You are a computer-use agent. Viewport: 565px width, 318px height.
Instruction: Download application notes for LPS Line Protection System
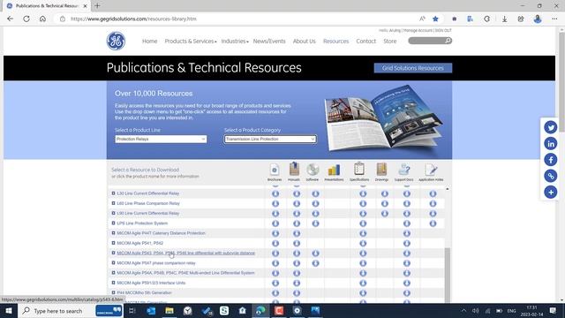433,223
